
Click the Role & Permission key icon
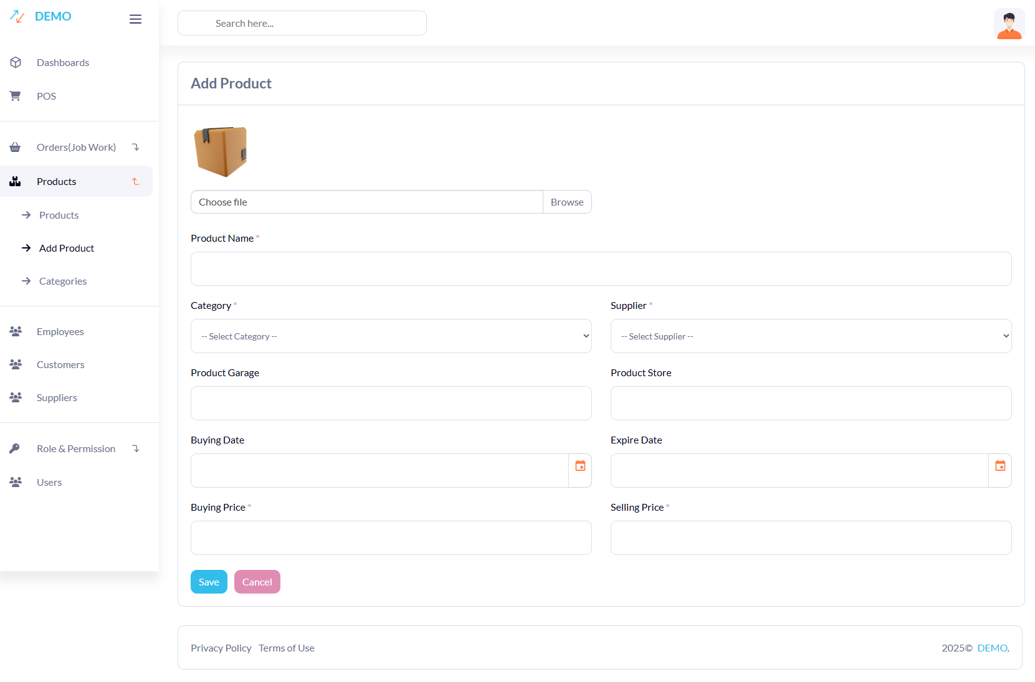pyautogui.click(x=16, y=448)
